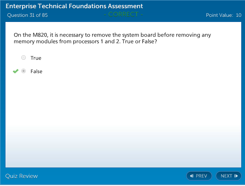Advance to the next question with NEXT

pyautogui.click(x=229, y=176)
